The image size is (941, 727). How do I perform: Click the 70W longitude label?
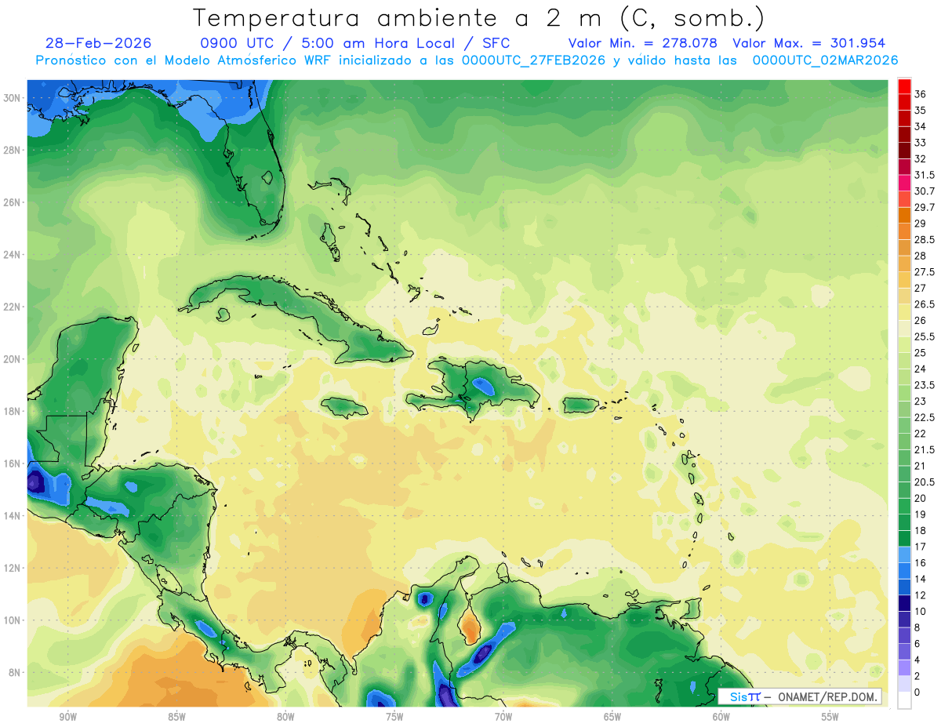coord(503,717)
